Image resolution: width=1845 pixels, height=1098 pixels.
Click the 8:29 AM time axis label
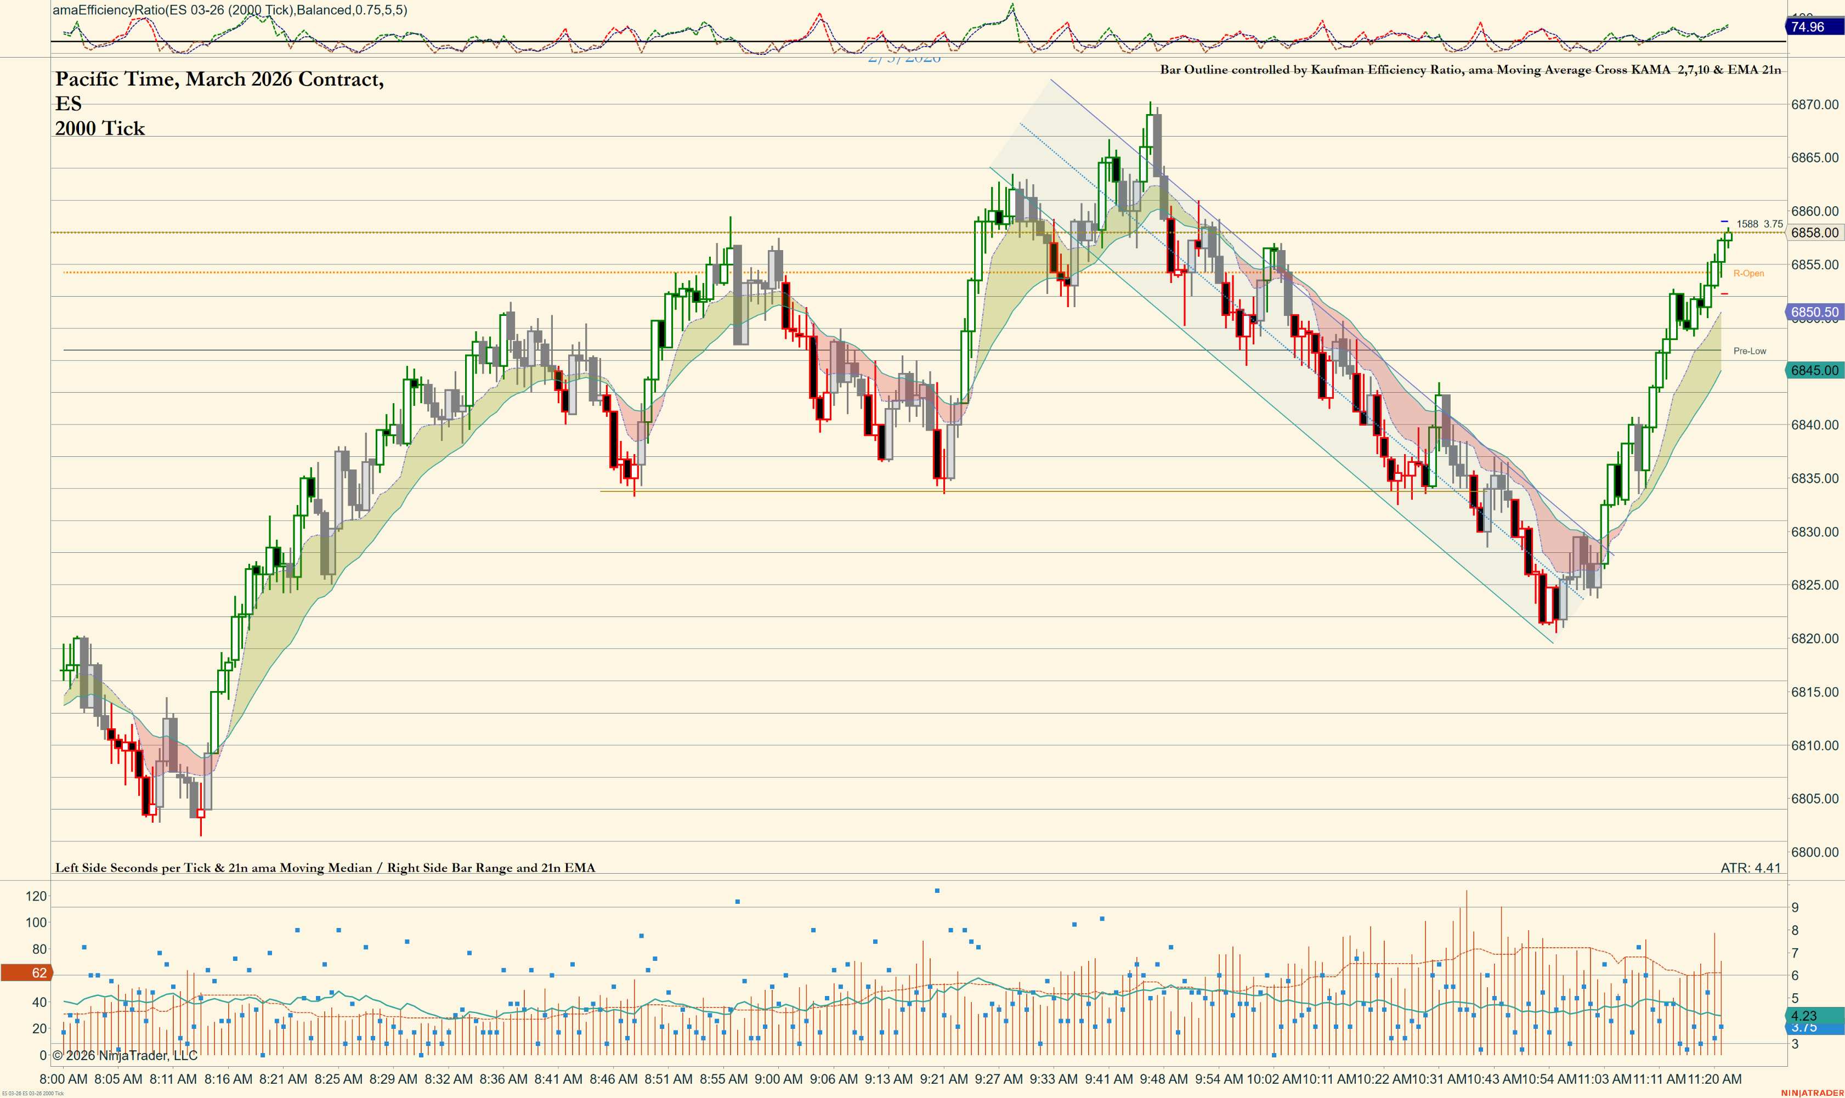coord(393,1079)
